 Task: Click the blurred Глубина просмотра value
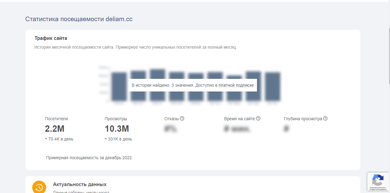[x=286, y=129]
